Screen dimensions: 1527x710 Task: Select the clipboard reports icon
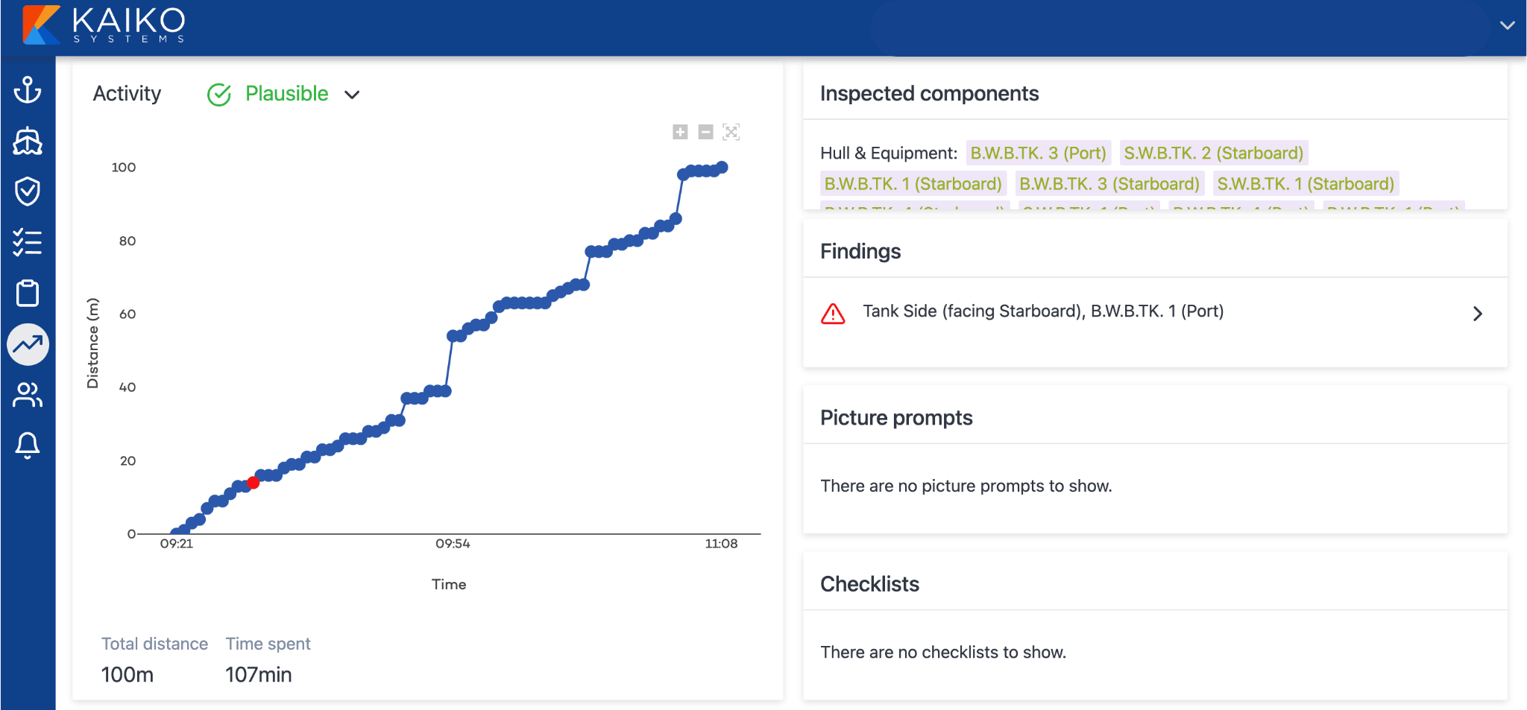(28, 294)
